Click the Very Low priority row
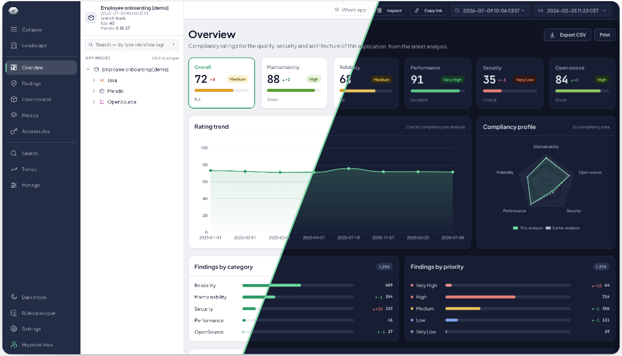The width and height of the screenshot is (622, 356). pos(509,332)
